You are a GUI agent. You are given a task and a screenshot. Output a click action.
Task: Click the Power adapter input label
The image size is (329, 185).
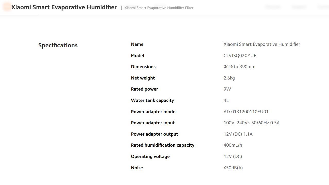click(x=153, y=123)
